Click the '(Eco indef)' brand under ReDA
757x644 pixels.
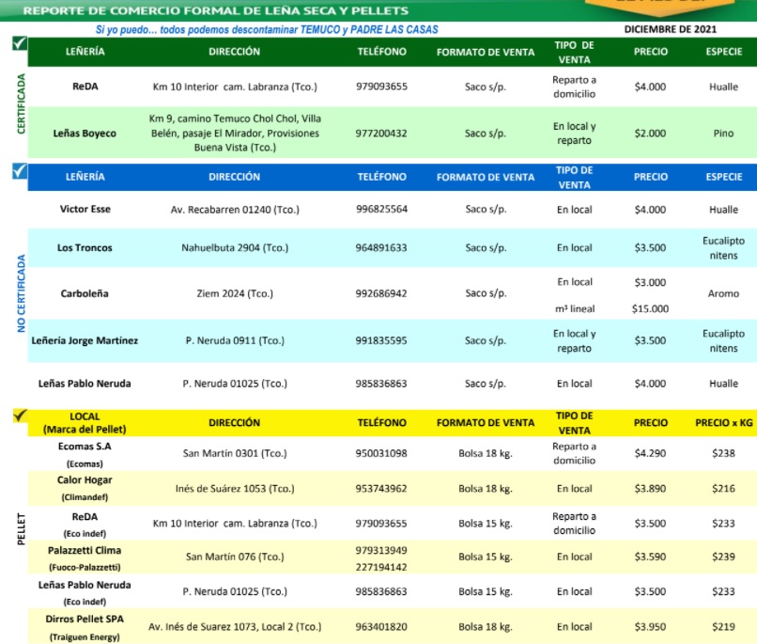(85, 534)
